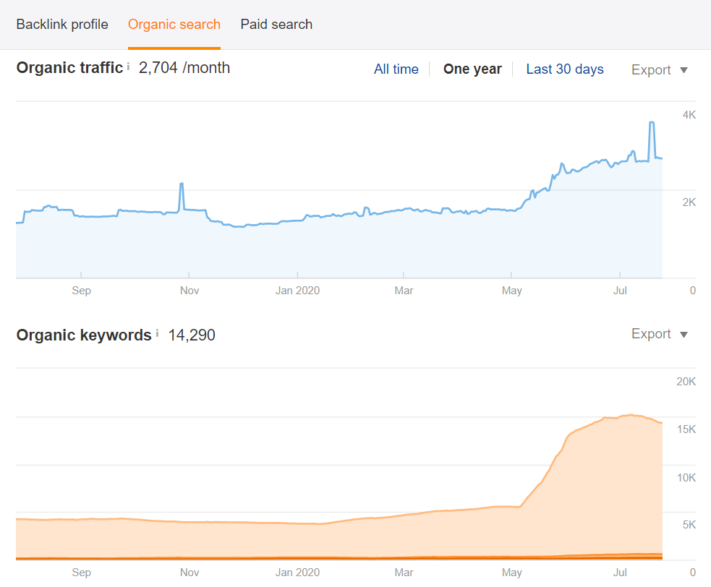Click the Organic traffic Export arrow icon
The height and width of the screenshot is (587, 711).
click(684, 70)
